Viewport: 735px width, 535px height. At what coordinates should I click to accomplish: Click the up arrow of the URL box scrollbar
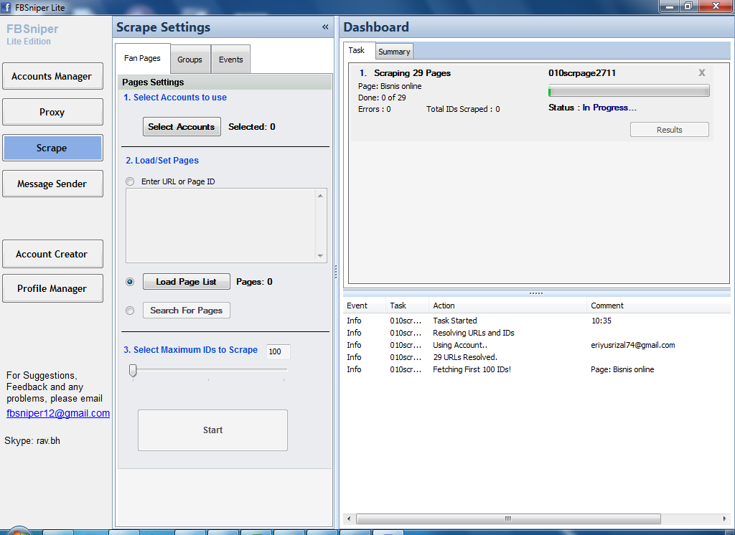[x=320, y=195]
